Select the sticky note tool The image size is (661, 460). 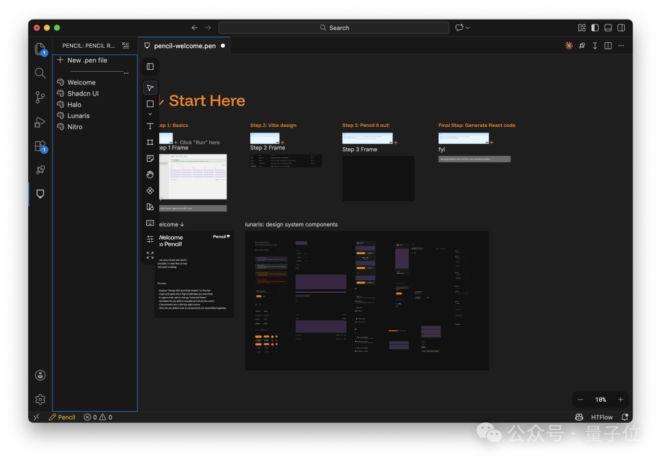point(150,158)
